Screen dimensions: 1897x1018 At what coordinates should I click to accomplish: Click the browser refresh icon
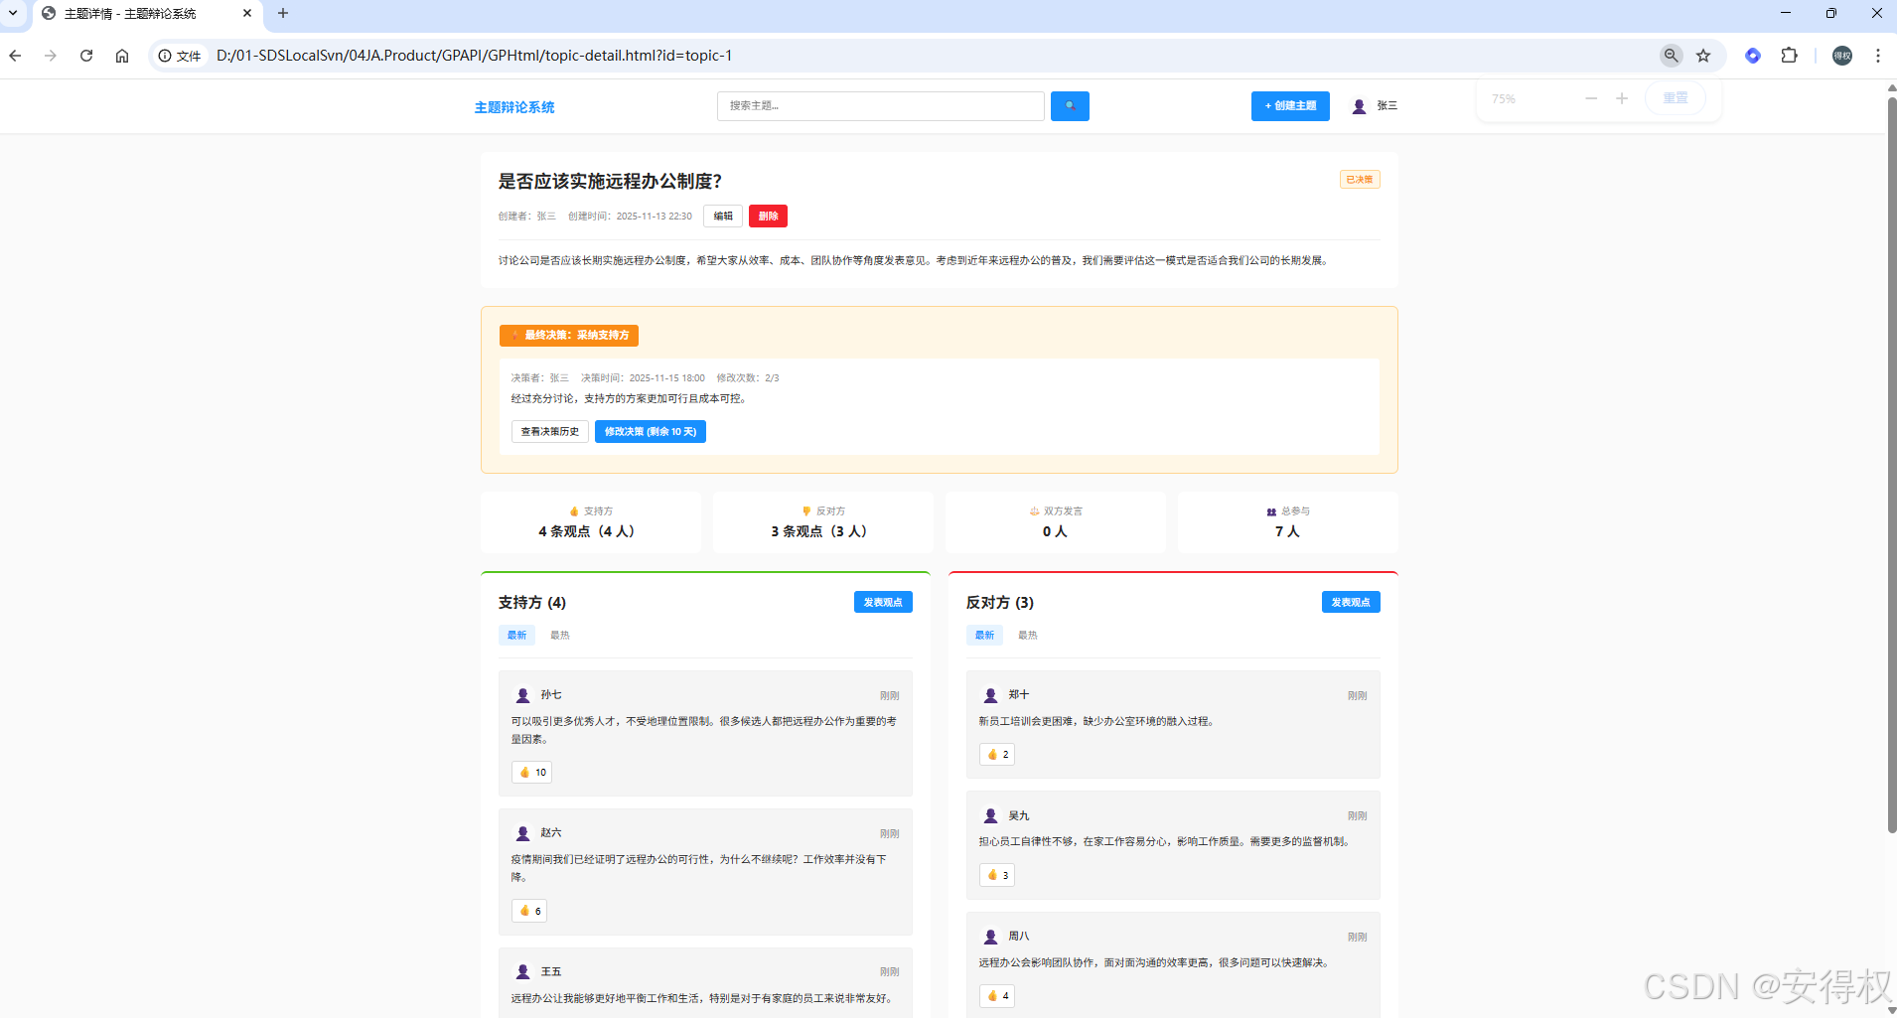(x=86, y=56)
